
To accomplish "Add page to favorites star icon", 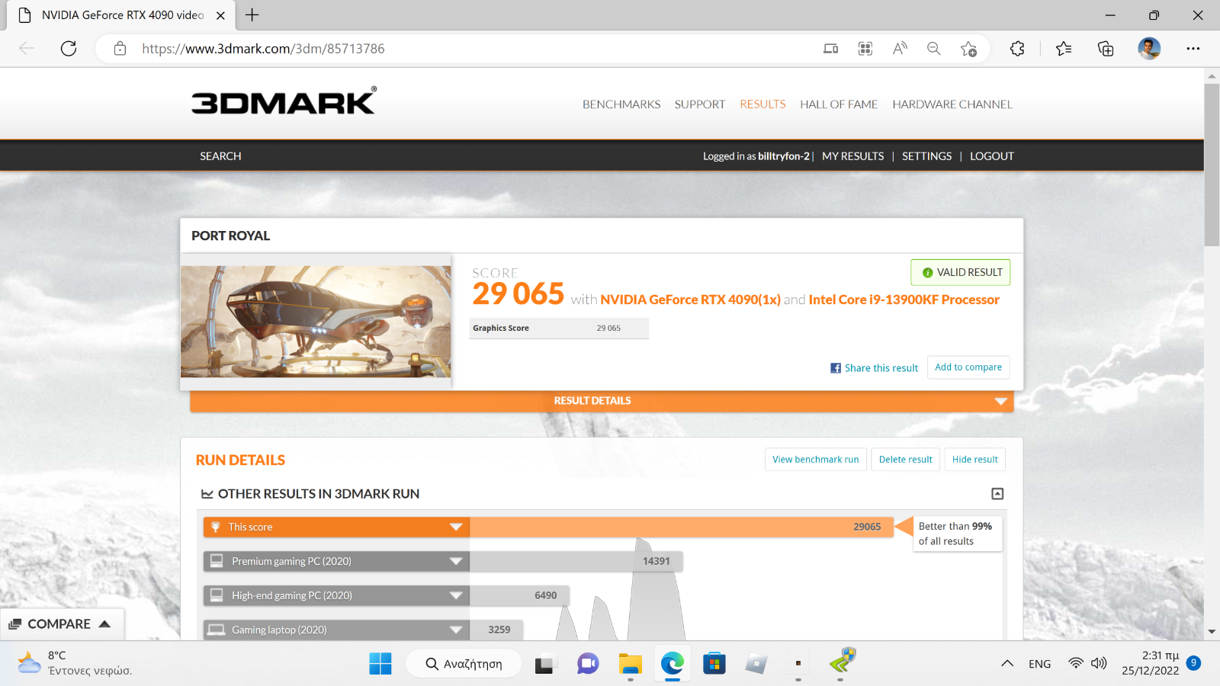I will click(968, 49).
